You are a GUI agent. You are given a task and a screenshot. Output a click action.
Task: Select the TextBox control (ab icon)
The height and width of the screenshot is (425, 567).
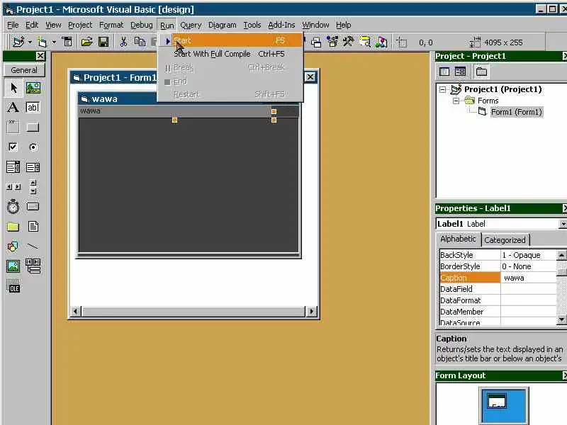[33, 108]
